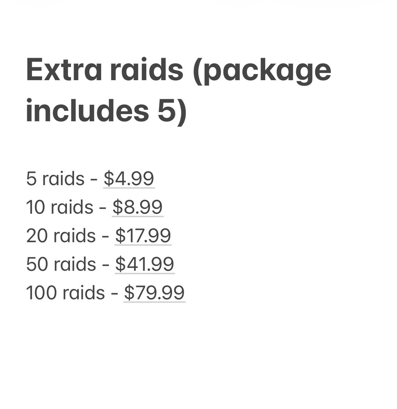This screenshot has width=397, height=409.
Task: Open the $8.99 price link
Action: (x=138, y=207)
